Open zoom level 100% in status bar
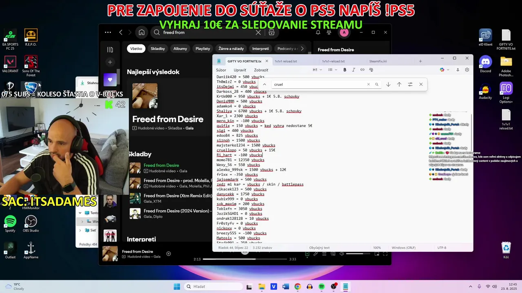The height and width of the screenshot is (293, 522). [377, 247]
